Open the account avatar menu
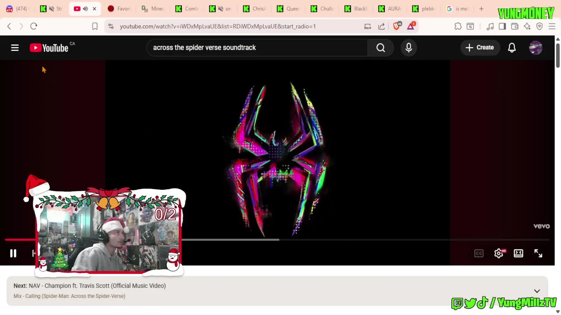 [x=536, y=48]
